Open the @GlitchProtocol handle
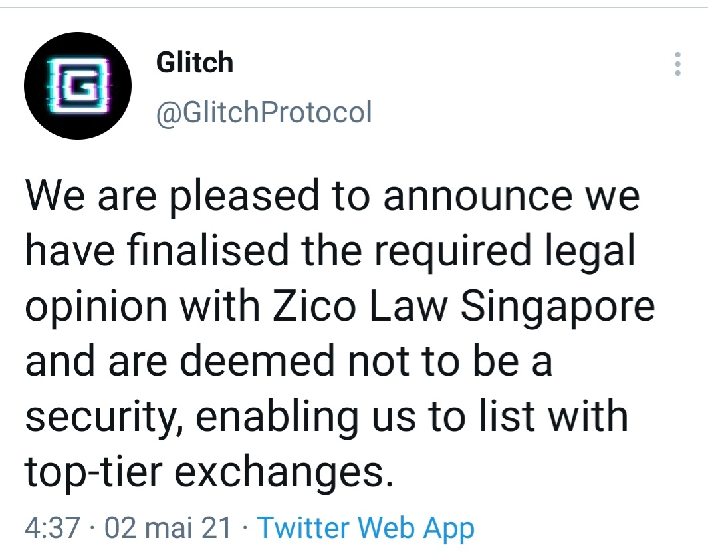This screenshot has width=708, height=556. (264, 112)
